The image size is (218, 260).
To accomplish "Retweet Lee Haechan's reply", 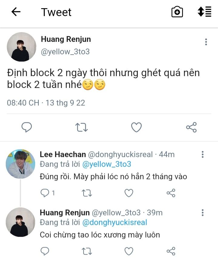I will point(87,193).
